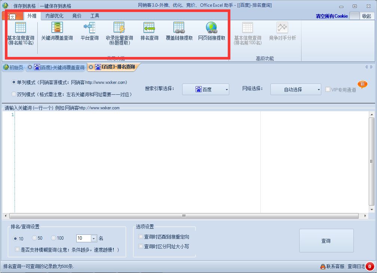Screen dimensions: 377x273
Task: Click horizontal scrollbar right arrow
Action: tap(365, 216)
